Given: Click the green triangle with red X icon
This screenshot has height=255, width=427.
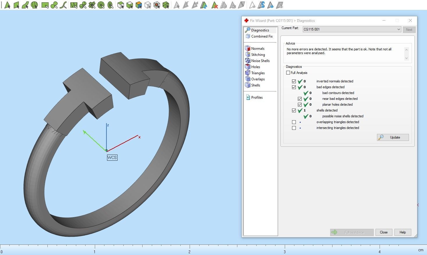Looking at the screenshot, I should point(215,5).
